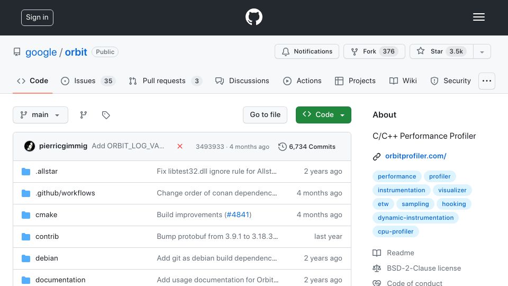This screenshot has width=508, height=286.
Task: Select the sampling topic tag
Action: click(x=415, y=204)
